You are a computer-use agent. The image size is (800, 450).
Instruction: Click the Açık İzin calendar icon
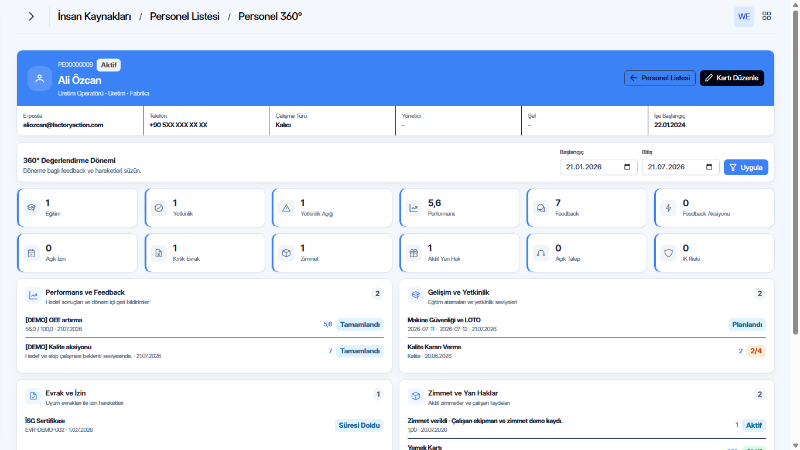point(32,253)
